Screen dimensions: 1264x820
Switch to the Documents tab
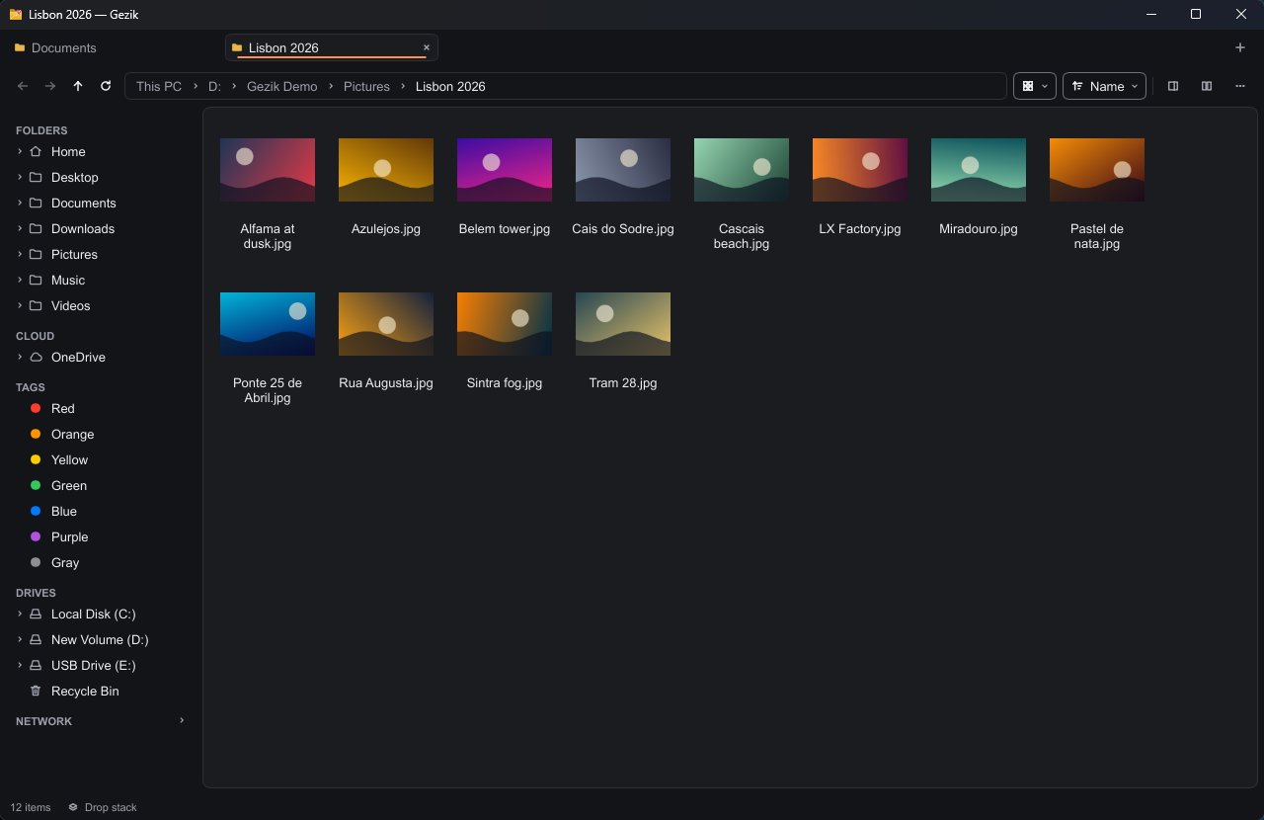tap(111, 47)
